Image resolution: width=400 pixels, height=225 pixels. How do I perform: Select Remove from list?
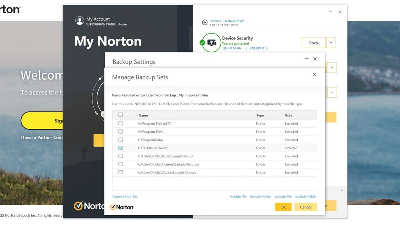tap(125, 196)
